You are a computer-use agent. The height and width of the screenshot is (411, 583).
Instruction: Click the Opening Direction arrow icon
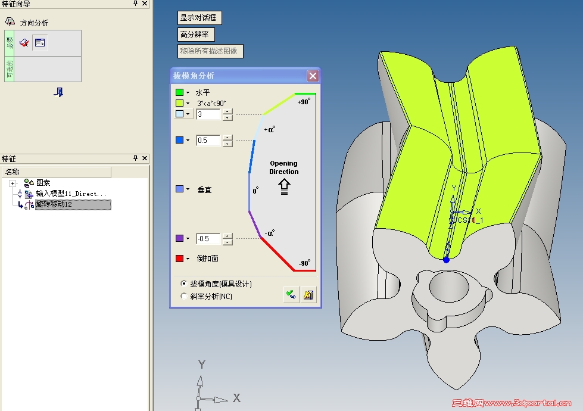(284, 186)
